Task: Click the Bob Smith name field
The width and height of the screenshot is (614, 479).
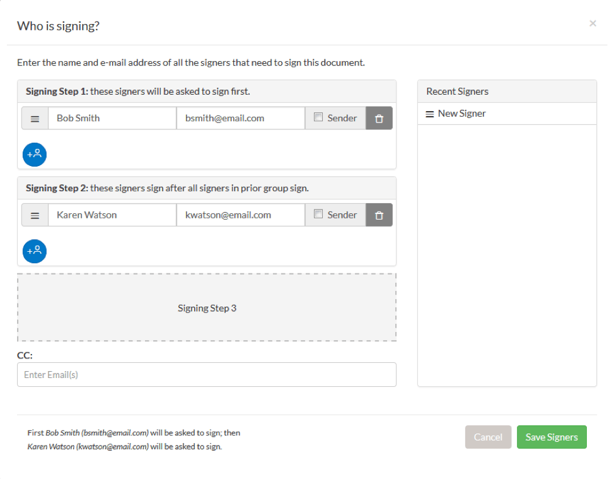Action: coord(112,119)
